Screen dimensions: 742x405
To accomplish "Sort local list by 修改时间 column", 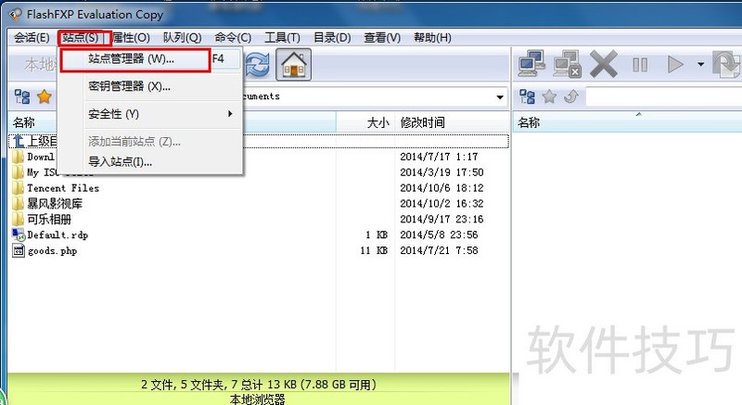I will tap(452, 122).
